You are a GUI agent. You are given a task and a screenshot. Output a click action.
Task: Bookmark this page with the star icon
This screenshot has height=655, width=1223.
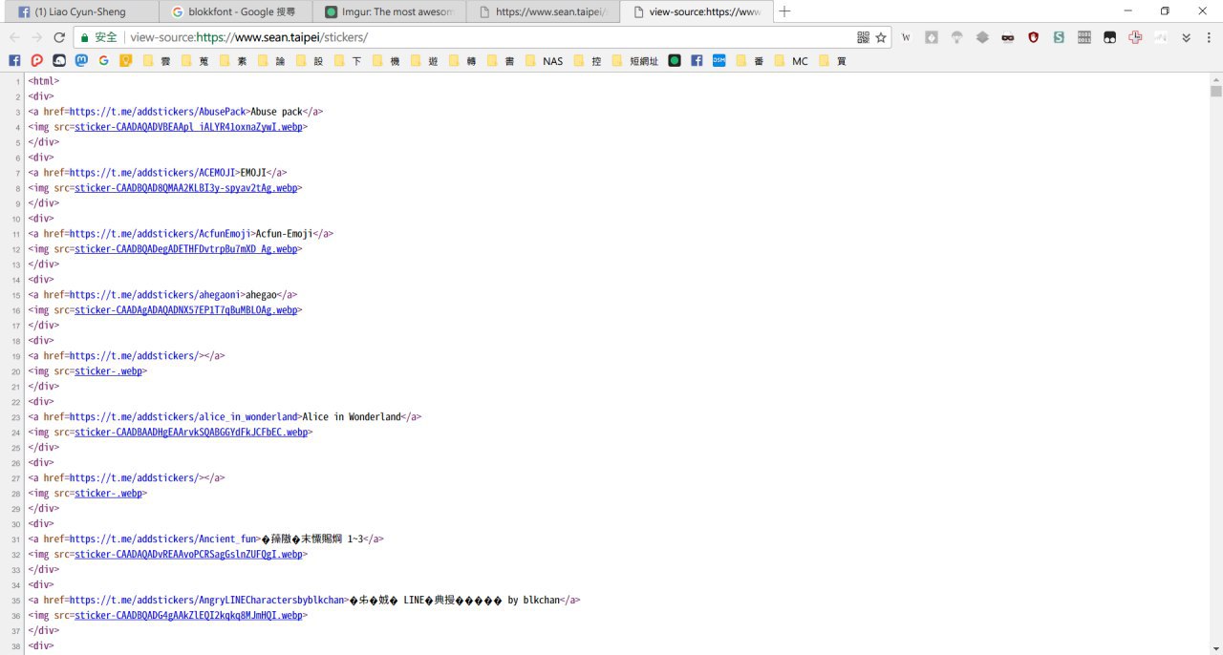point(881,37)
